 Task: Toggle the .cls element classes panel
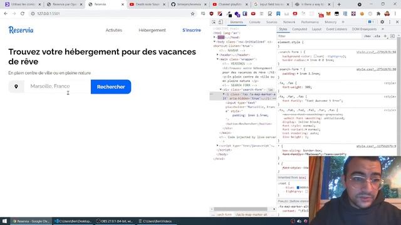tap(377, 36)
